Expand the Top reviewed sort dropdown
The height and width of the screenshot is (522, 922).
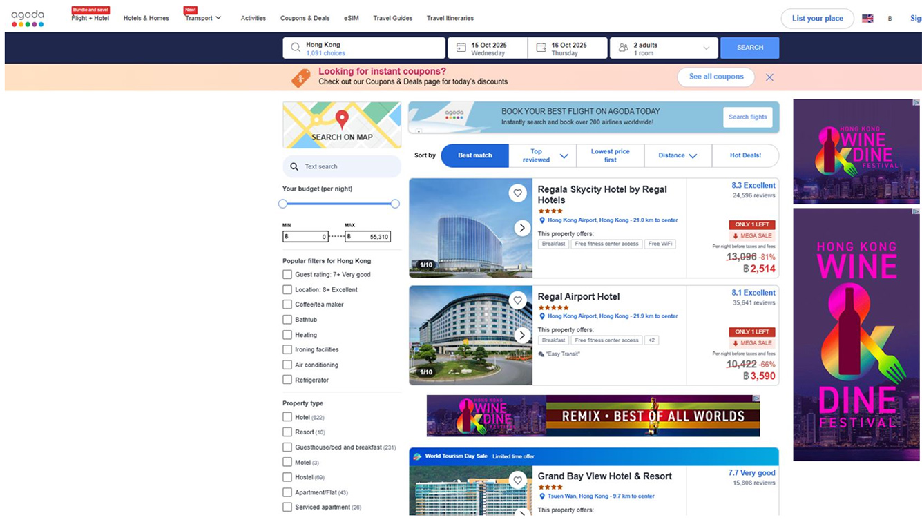click(543, 156)
